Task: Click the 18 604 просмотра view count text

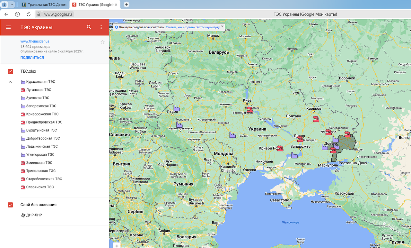Action: click(x=35, y=47)
